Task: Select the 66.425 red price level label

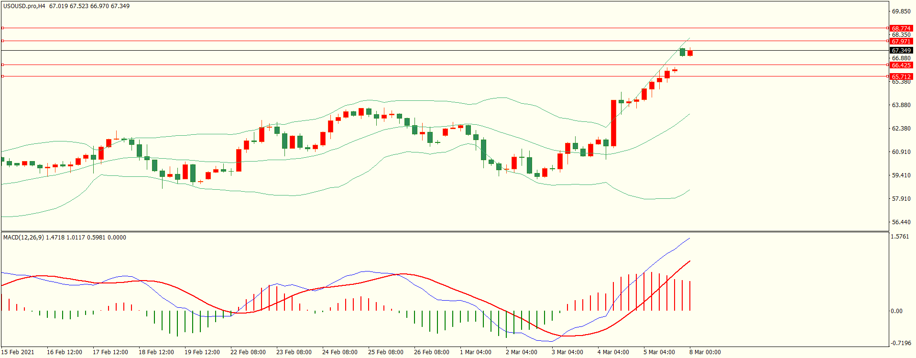Action: [x=901, y=65]
